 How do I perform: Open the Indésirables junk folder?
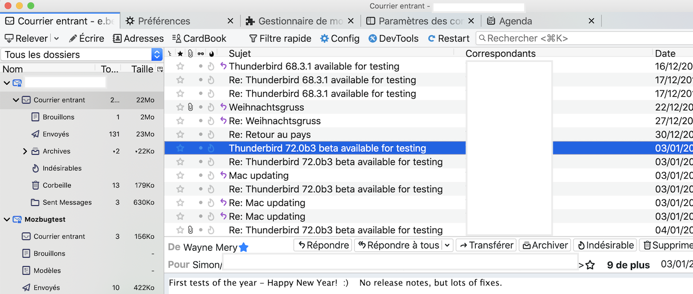[82, 168]
